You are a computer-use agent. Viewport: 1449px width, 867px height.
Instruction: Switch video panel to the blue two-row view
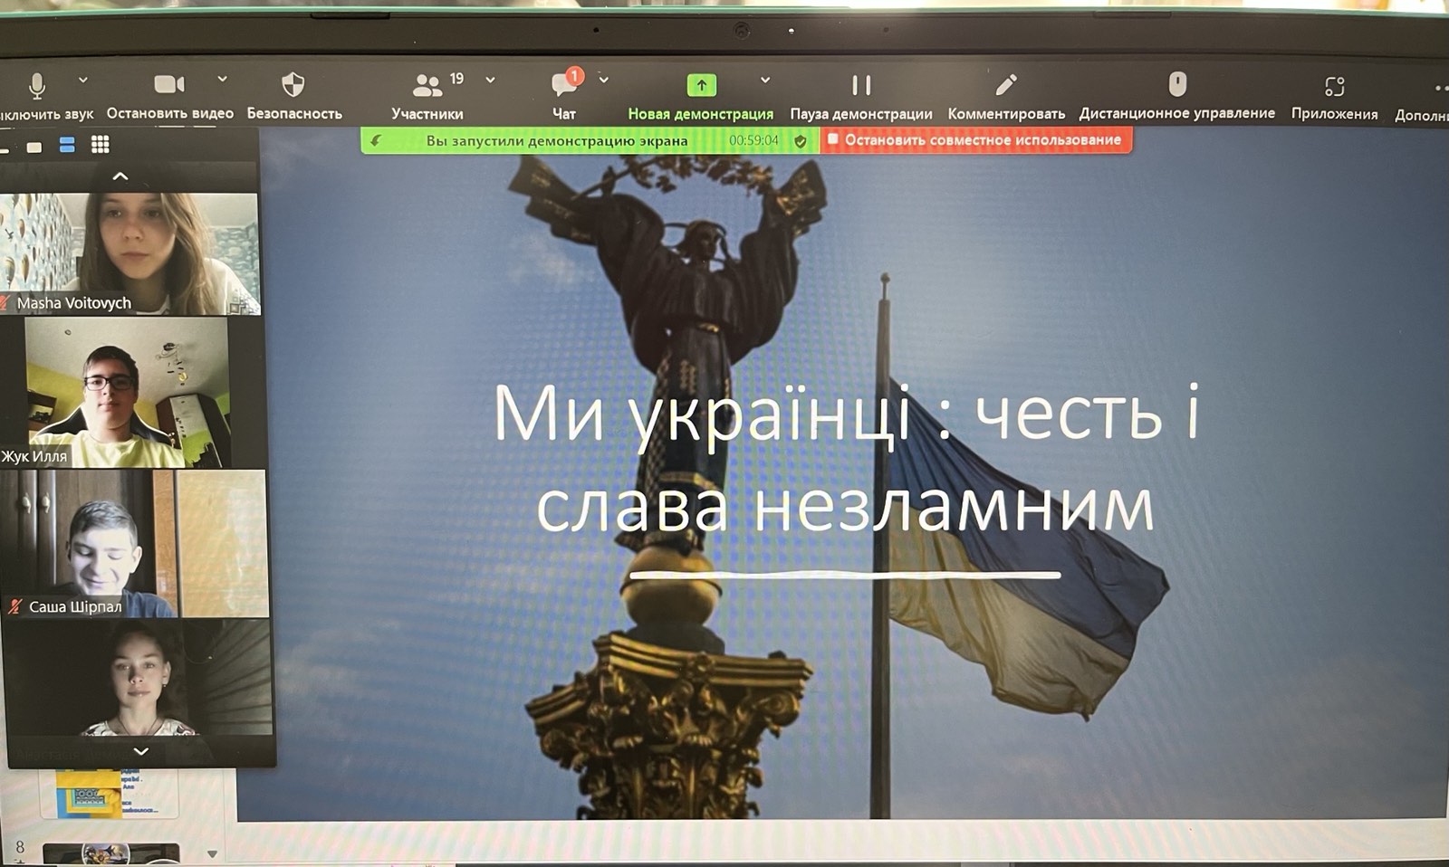[x=67, y=145]
